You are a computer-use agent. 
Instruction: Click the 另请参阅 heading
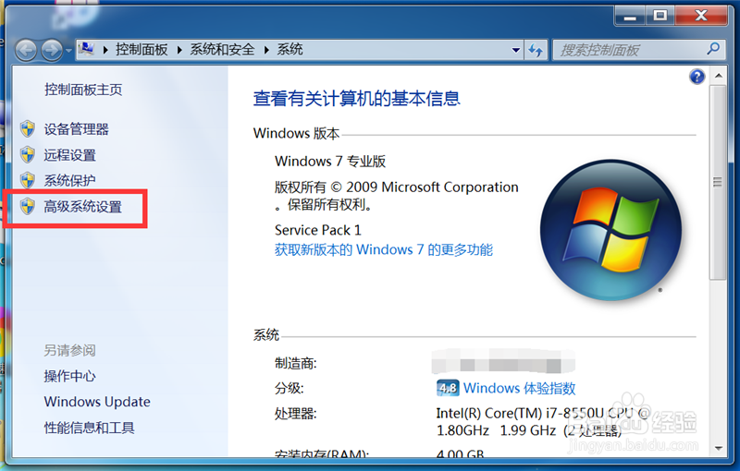[70, 350]
